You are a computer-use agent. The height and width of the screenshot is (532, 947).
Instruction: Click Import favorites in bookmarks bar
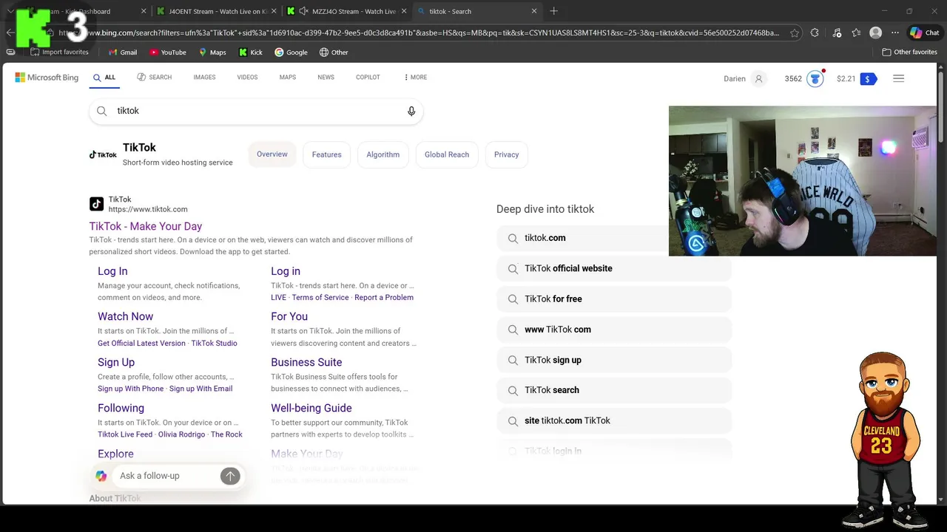[58, 52]
